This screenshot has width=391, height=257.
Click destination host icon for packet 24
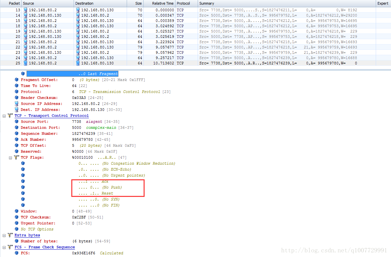[78, 58]
